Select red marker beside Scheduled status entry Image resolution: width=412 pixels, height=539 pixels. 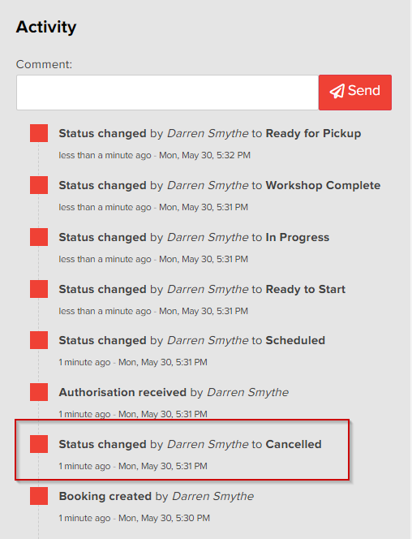coord(39,340)
